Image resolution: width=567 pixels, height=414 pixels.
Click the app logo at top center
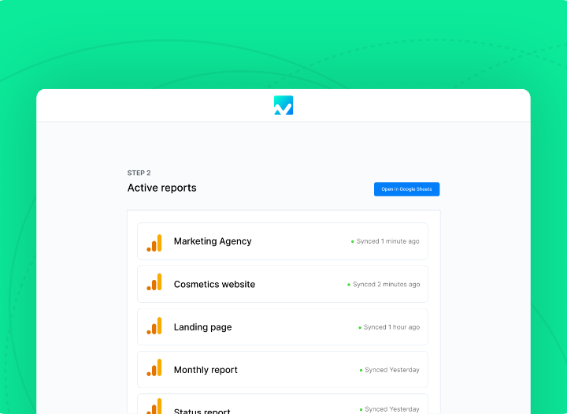(x=283, y=106)
